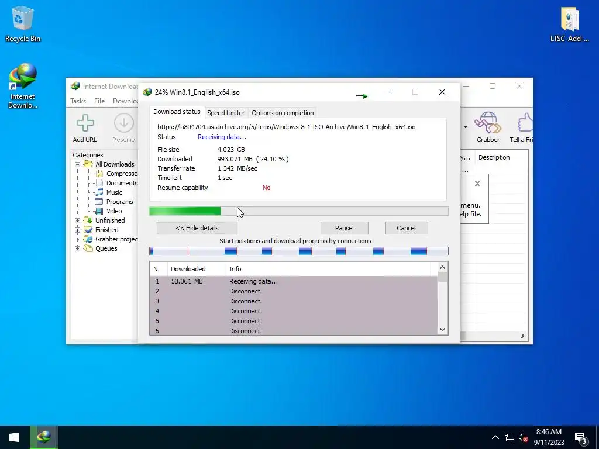
Task: Switch to Options on completion tab
Action: [283, 113]
